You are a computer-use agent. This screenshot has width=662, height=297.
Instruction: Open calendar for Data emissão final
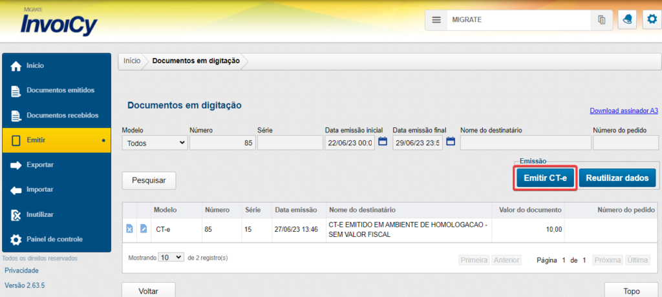click(451, 142)
